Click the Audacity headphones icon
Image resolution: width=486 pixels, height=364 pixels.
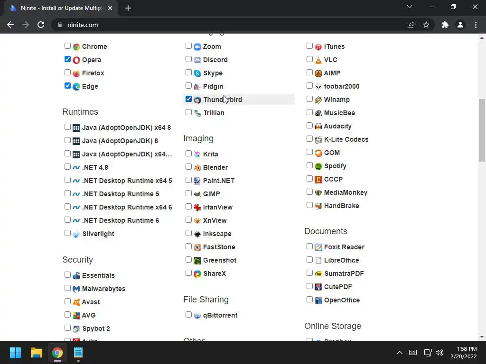coord(318,126)
